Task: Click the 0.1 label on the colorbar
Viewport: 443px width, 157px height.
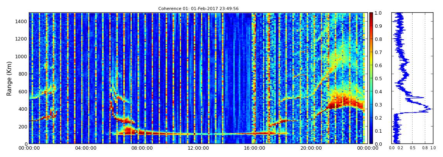Action: coord(379,131)
